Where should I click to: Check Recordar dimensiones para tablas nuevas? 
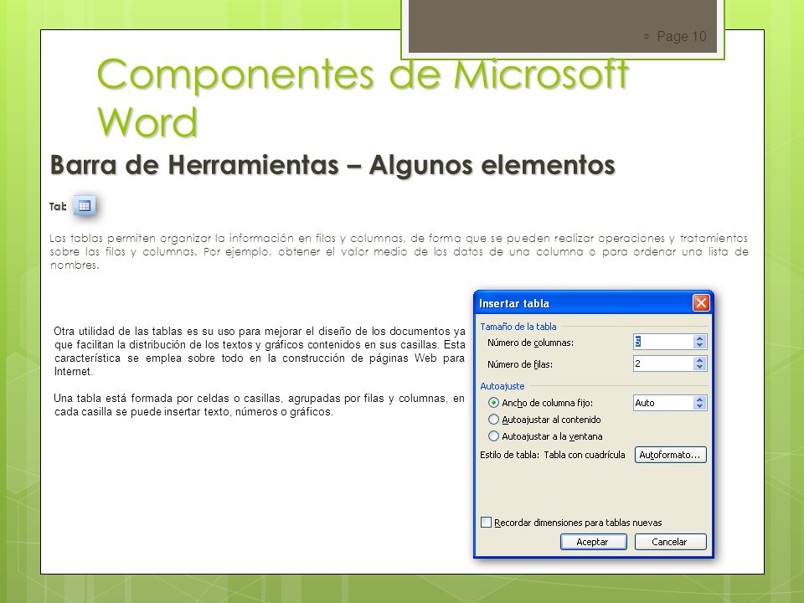pos(486,523)
